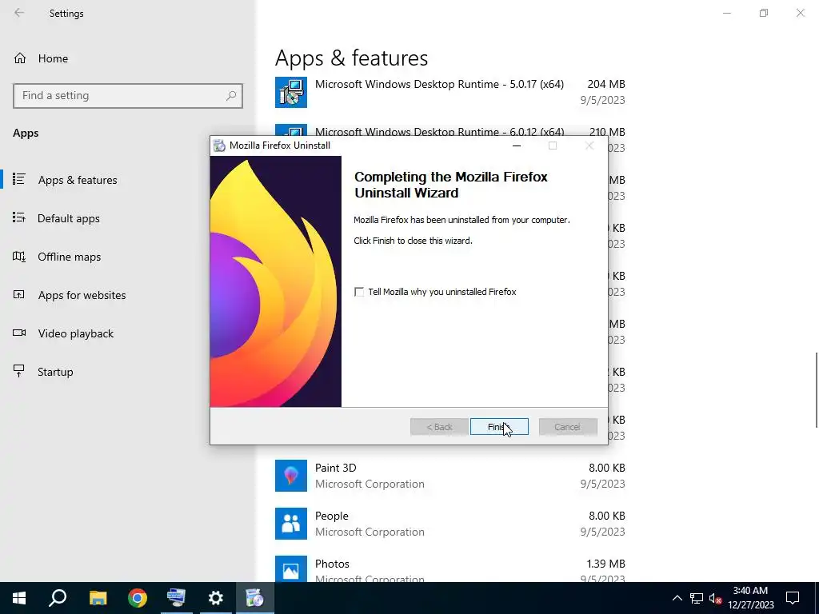Click 204 MB size of Runtime 5.0.17
Viewport: 819px width, 614px height.
click(606, 84)
